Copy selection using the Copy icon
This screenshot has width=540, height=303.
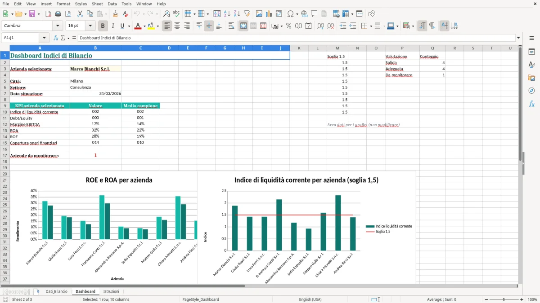[x=90, y=14]
